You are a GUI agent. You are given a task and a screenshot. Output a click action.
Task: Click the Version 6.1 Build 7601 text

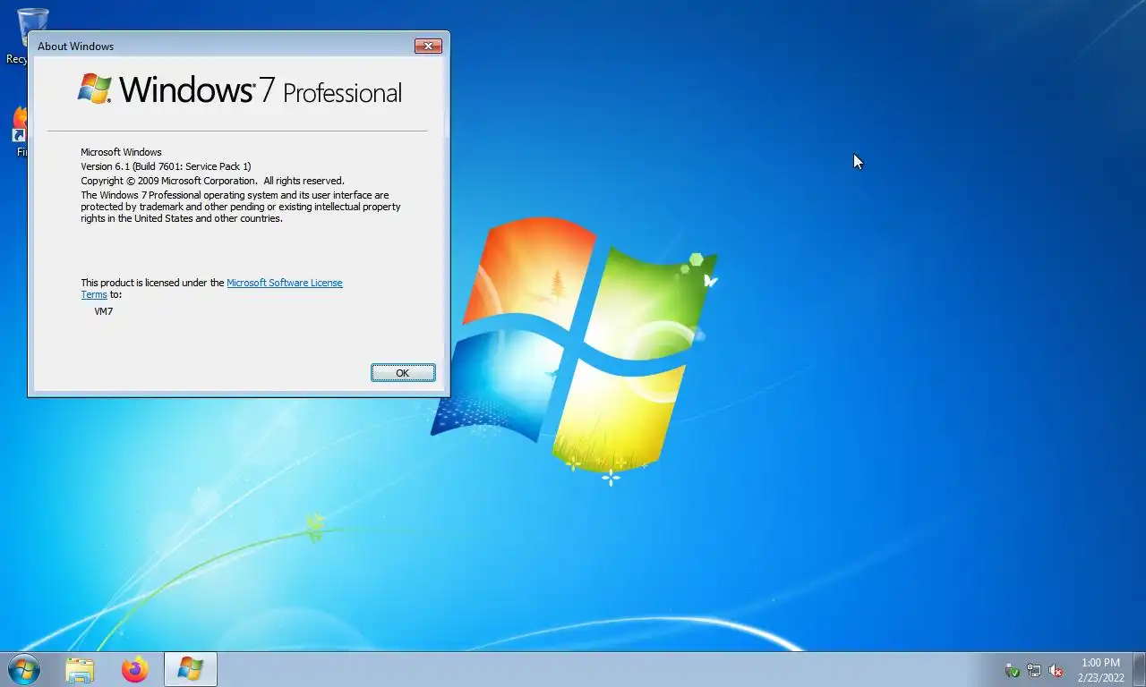pyautogui.click(x=166, y=166)
